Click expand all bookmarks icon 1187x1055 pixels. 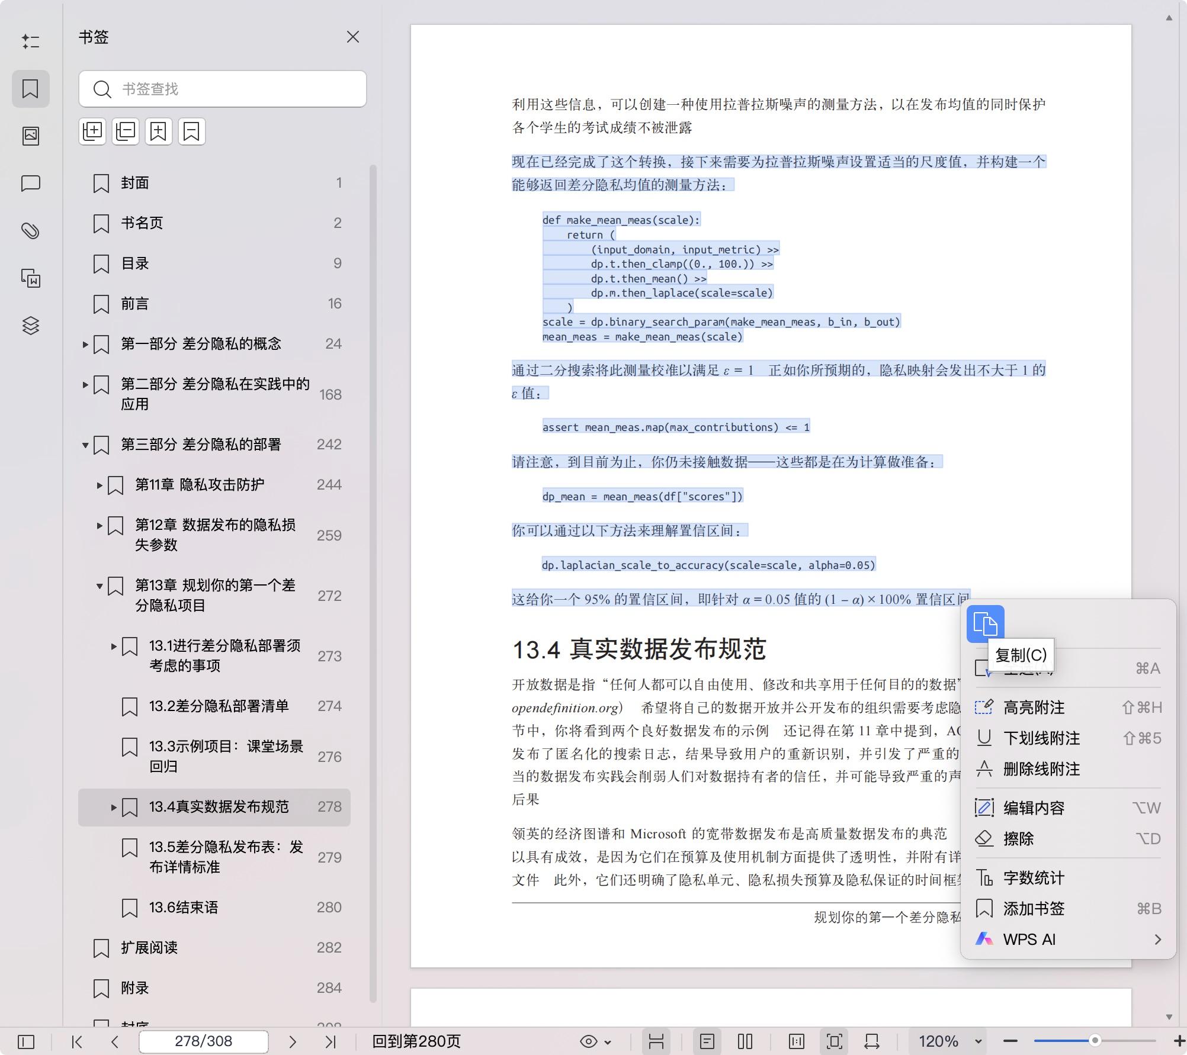coord(92,131)
